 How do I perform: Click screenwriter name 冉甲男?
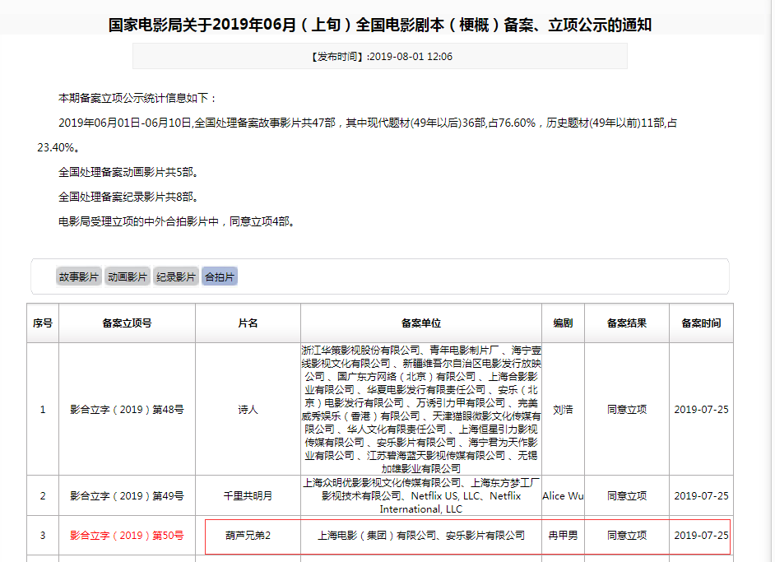pos(563,536)
